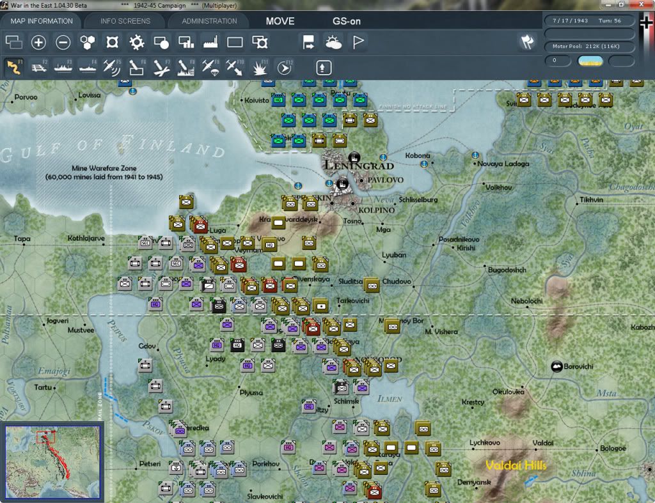The width and height of the screenshot is (655, 503).
Task: Click the date and Turn 56 field
Action: point(589,20)
